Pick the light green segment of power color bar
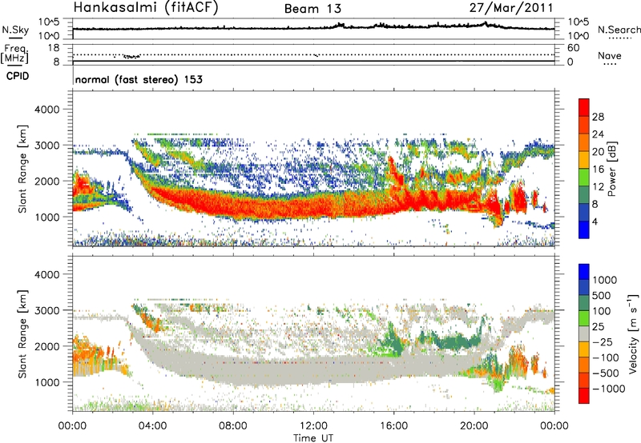 [x=584, y=178]
